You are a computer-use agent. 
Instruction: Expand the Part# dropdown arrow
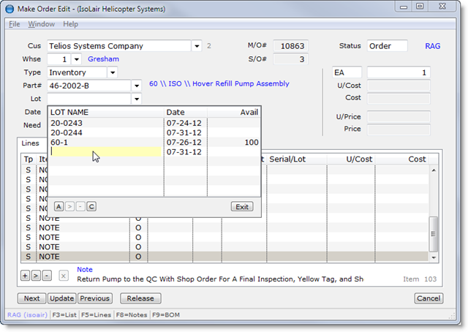tap(136, 86)
